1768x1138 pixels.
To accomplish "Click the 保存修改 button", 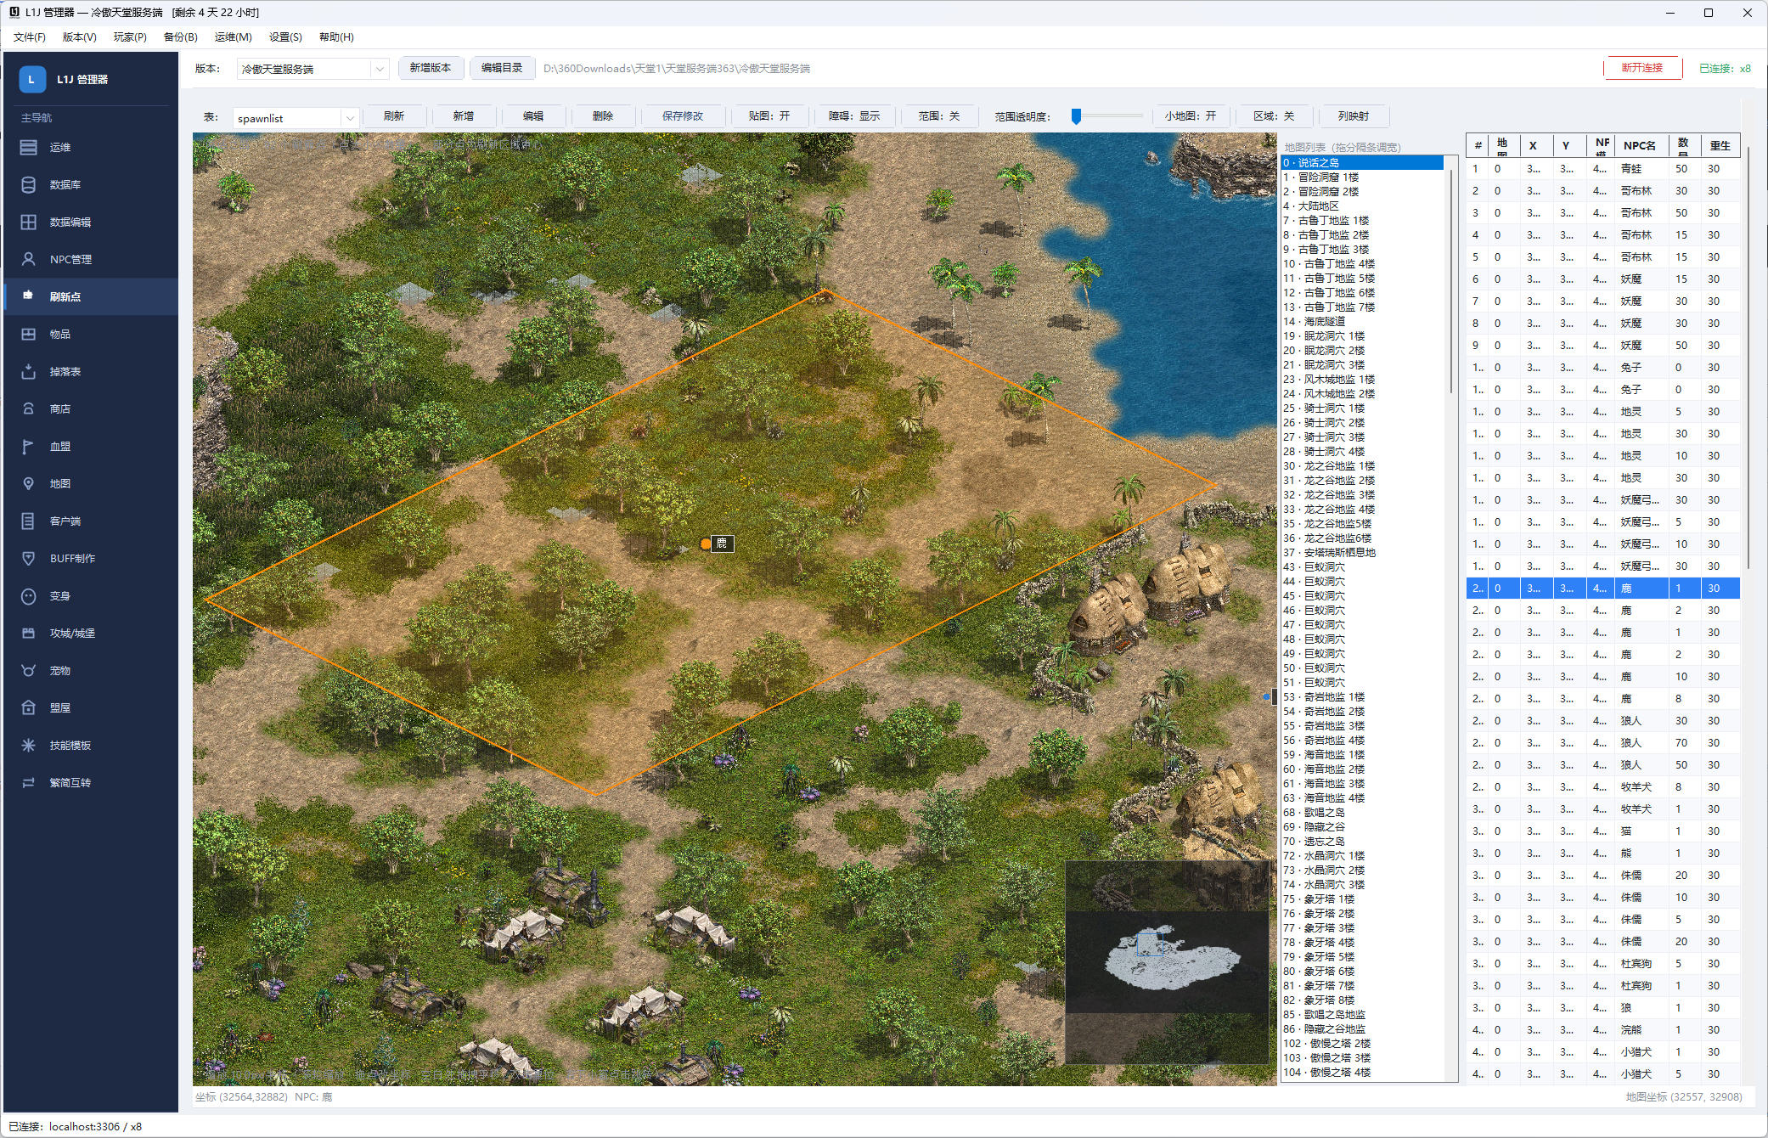I will pos(683,116).
